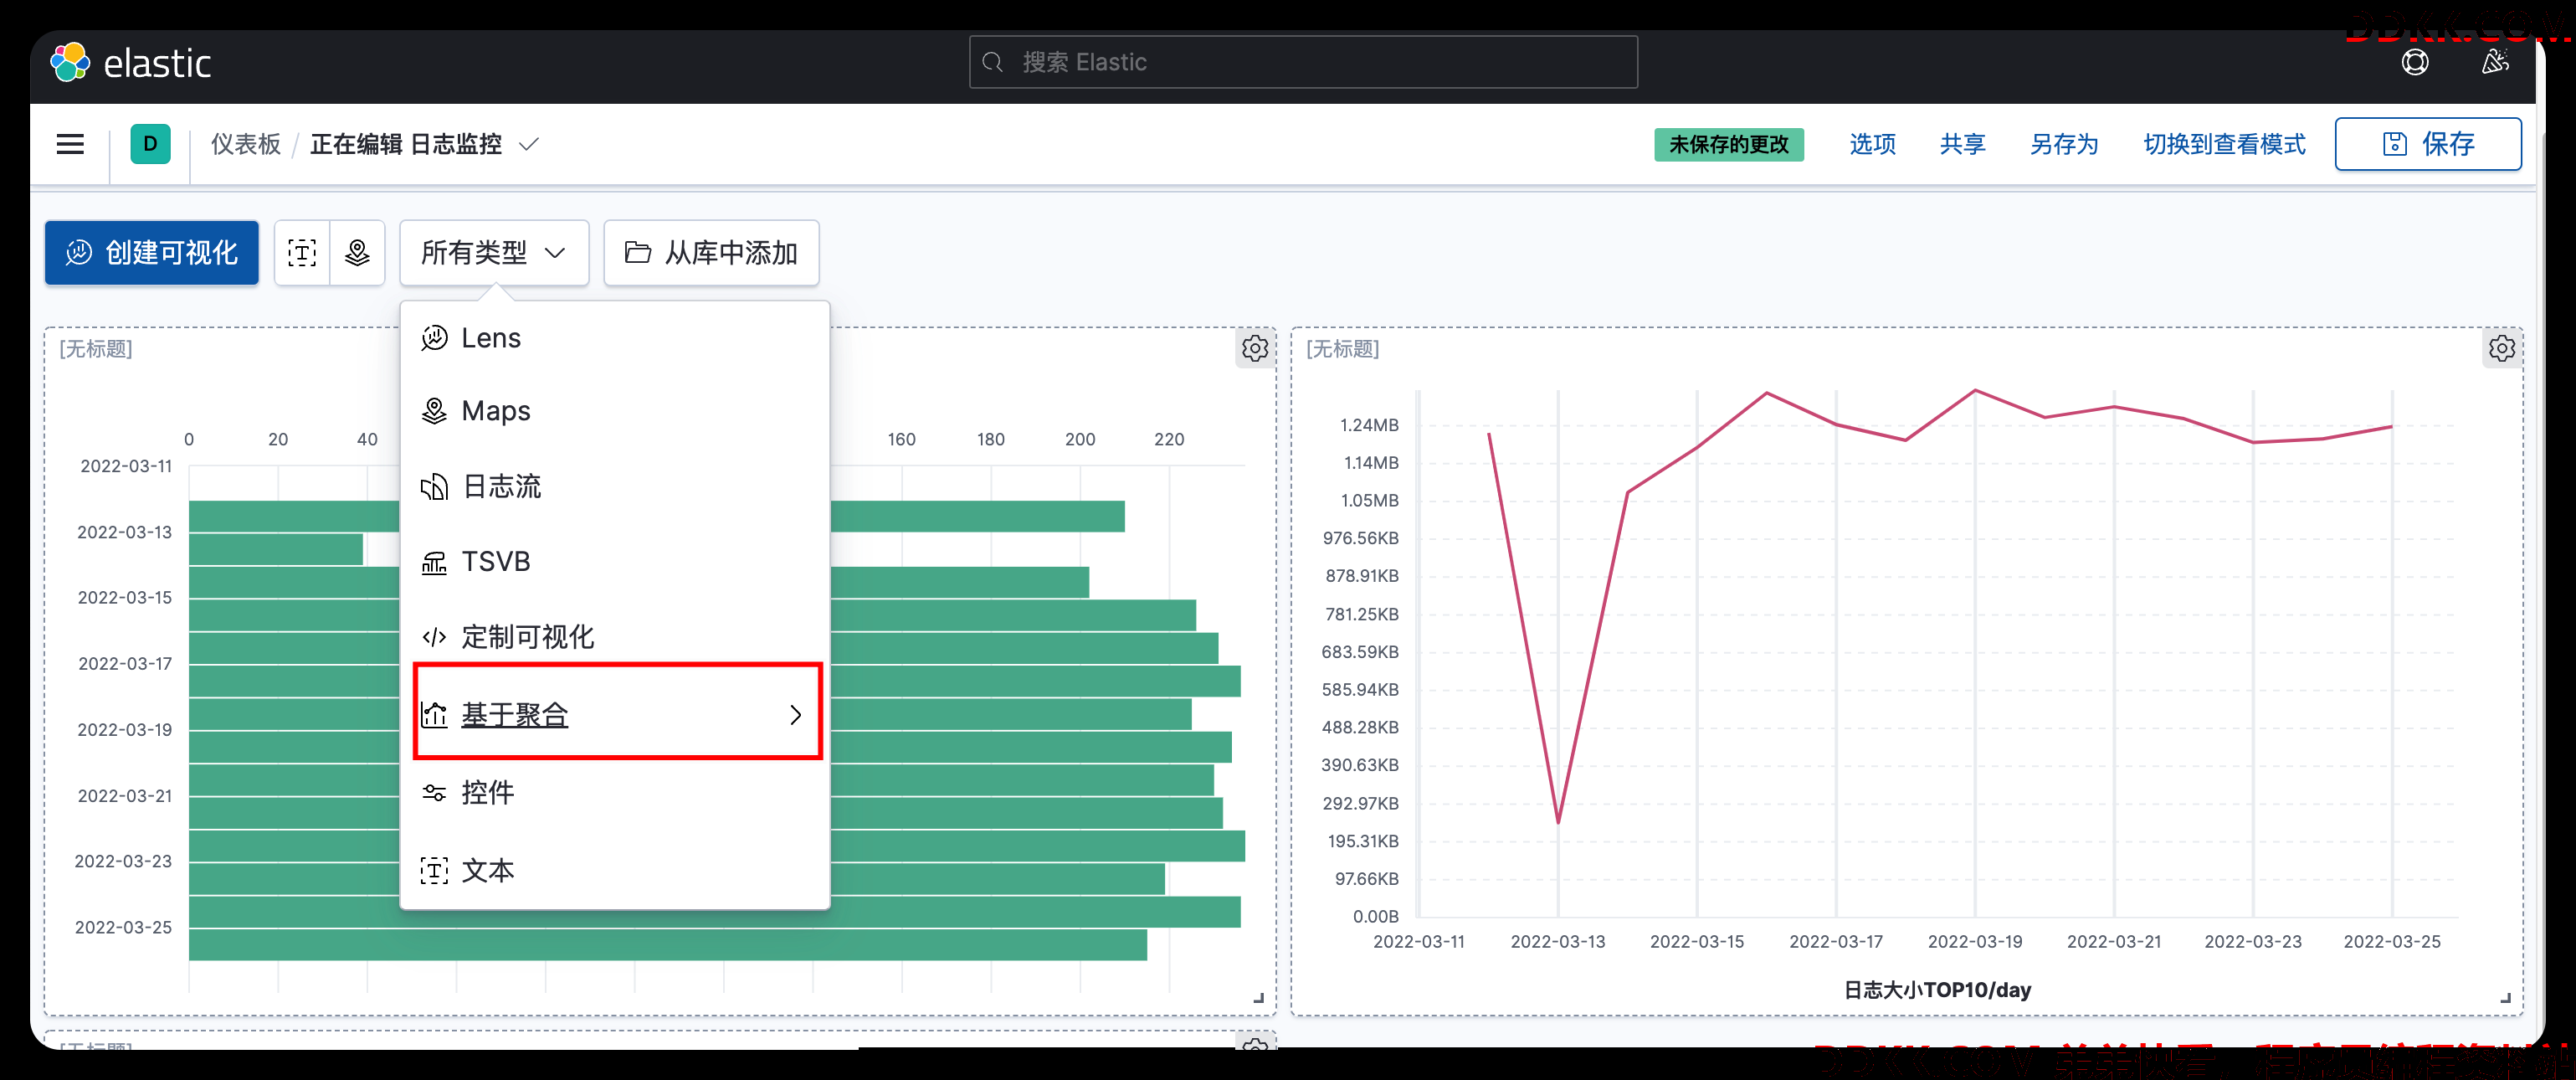
Task: Select 定制可视化 menu entry
Action: point(614,637)
